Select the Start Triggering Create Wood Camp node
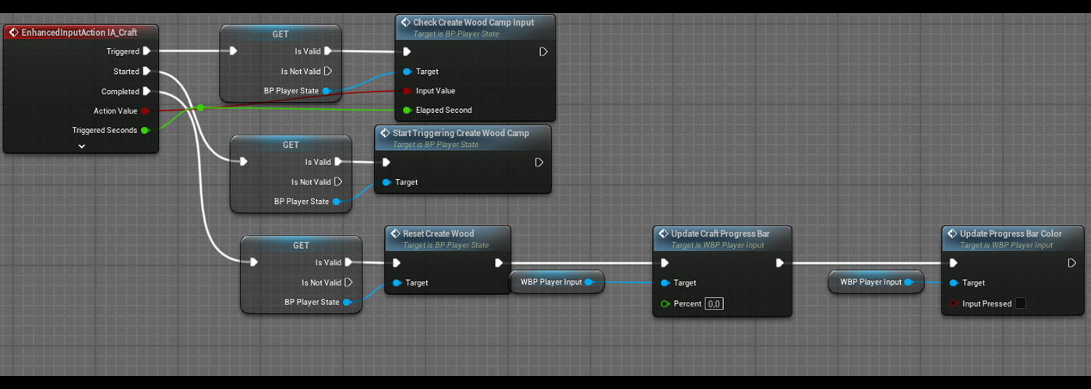Image resolution: width=1091 pixels, height=389 pixels. [x=460, y=133]
